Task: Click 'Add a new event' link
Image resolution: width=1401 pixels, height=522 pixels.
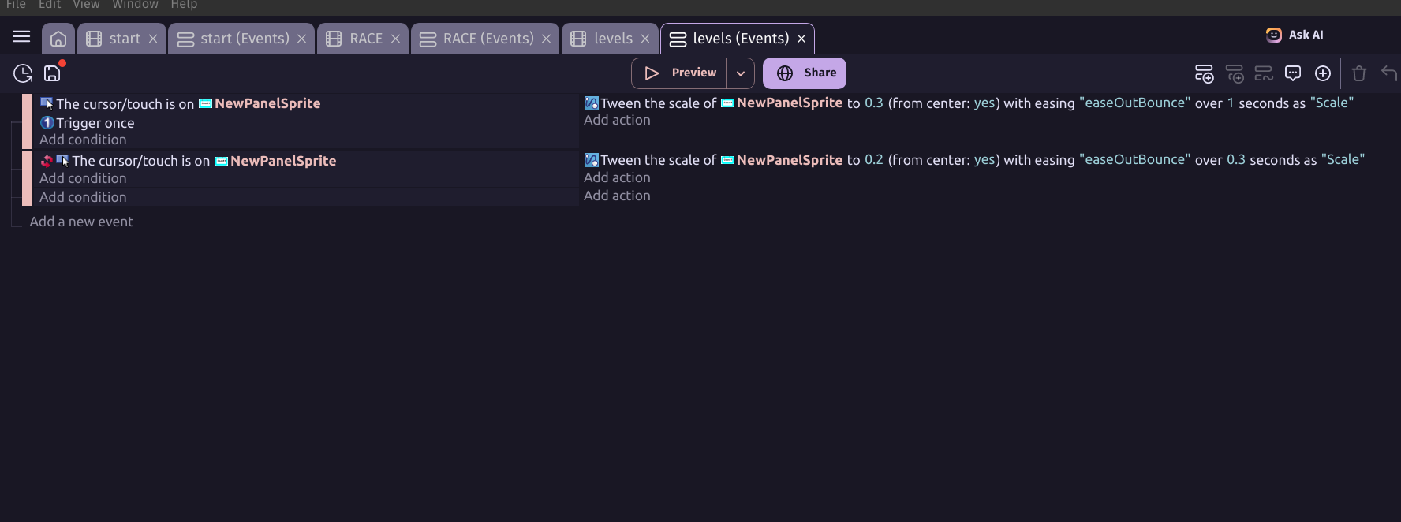Action: pyautogui.click(x=81, y=222)
